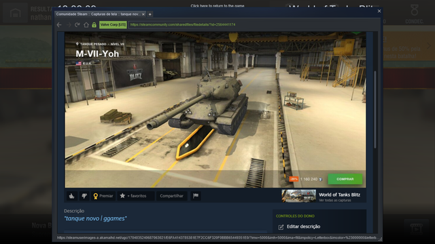Screen dimensions: 435x244
Task: Click the Compartilhar share button
Action: tap(172, 196)
